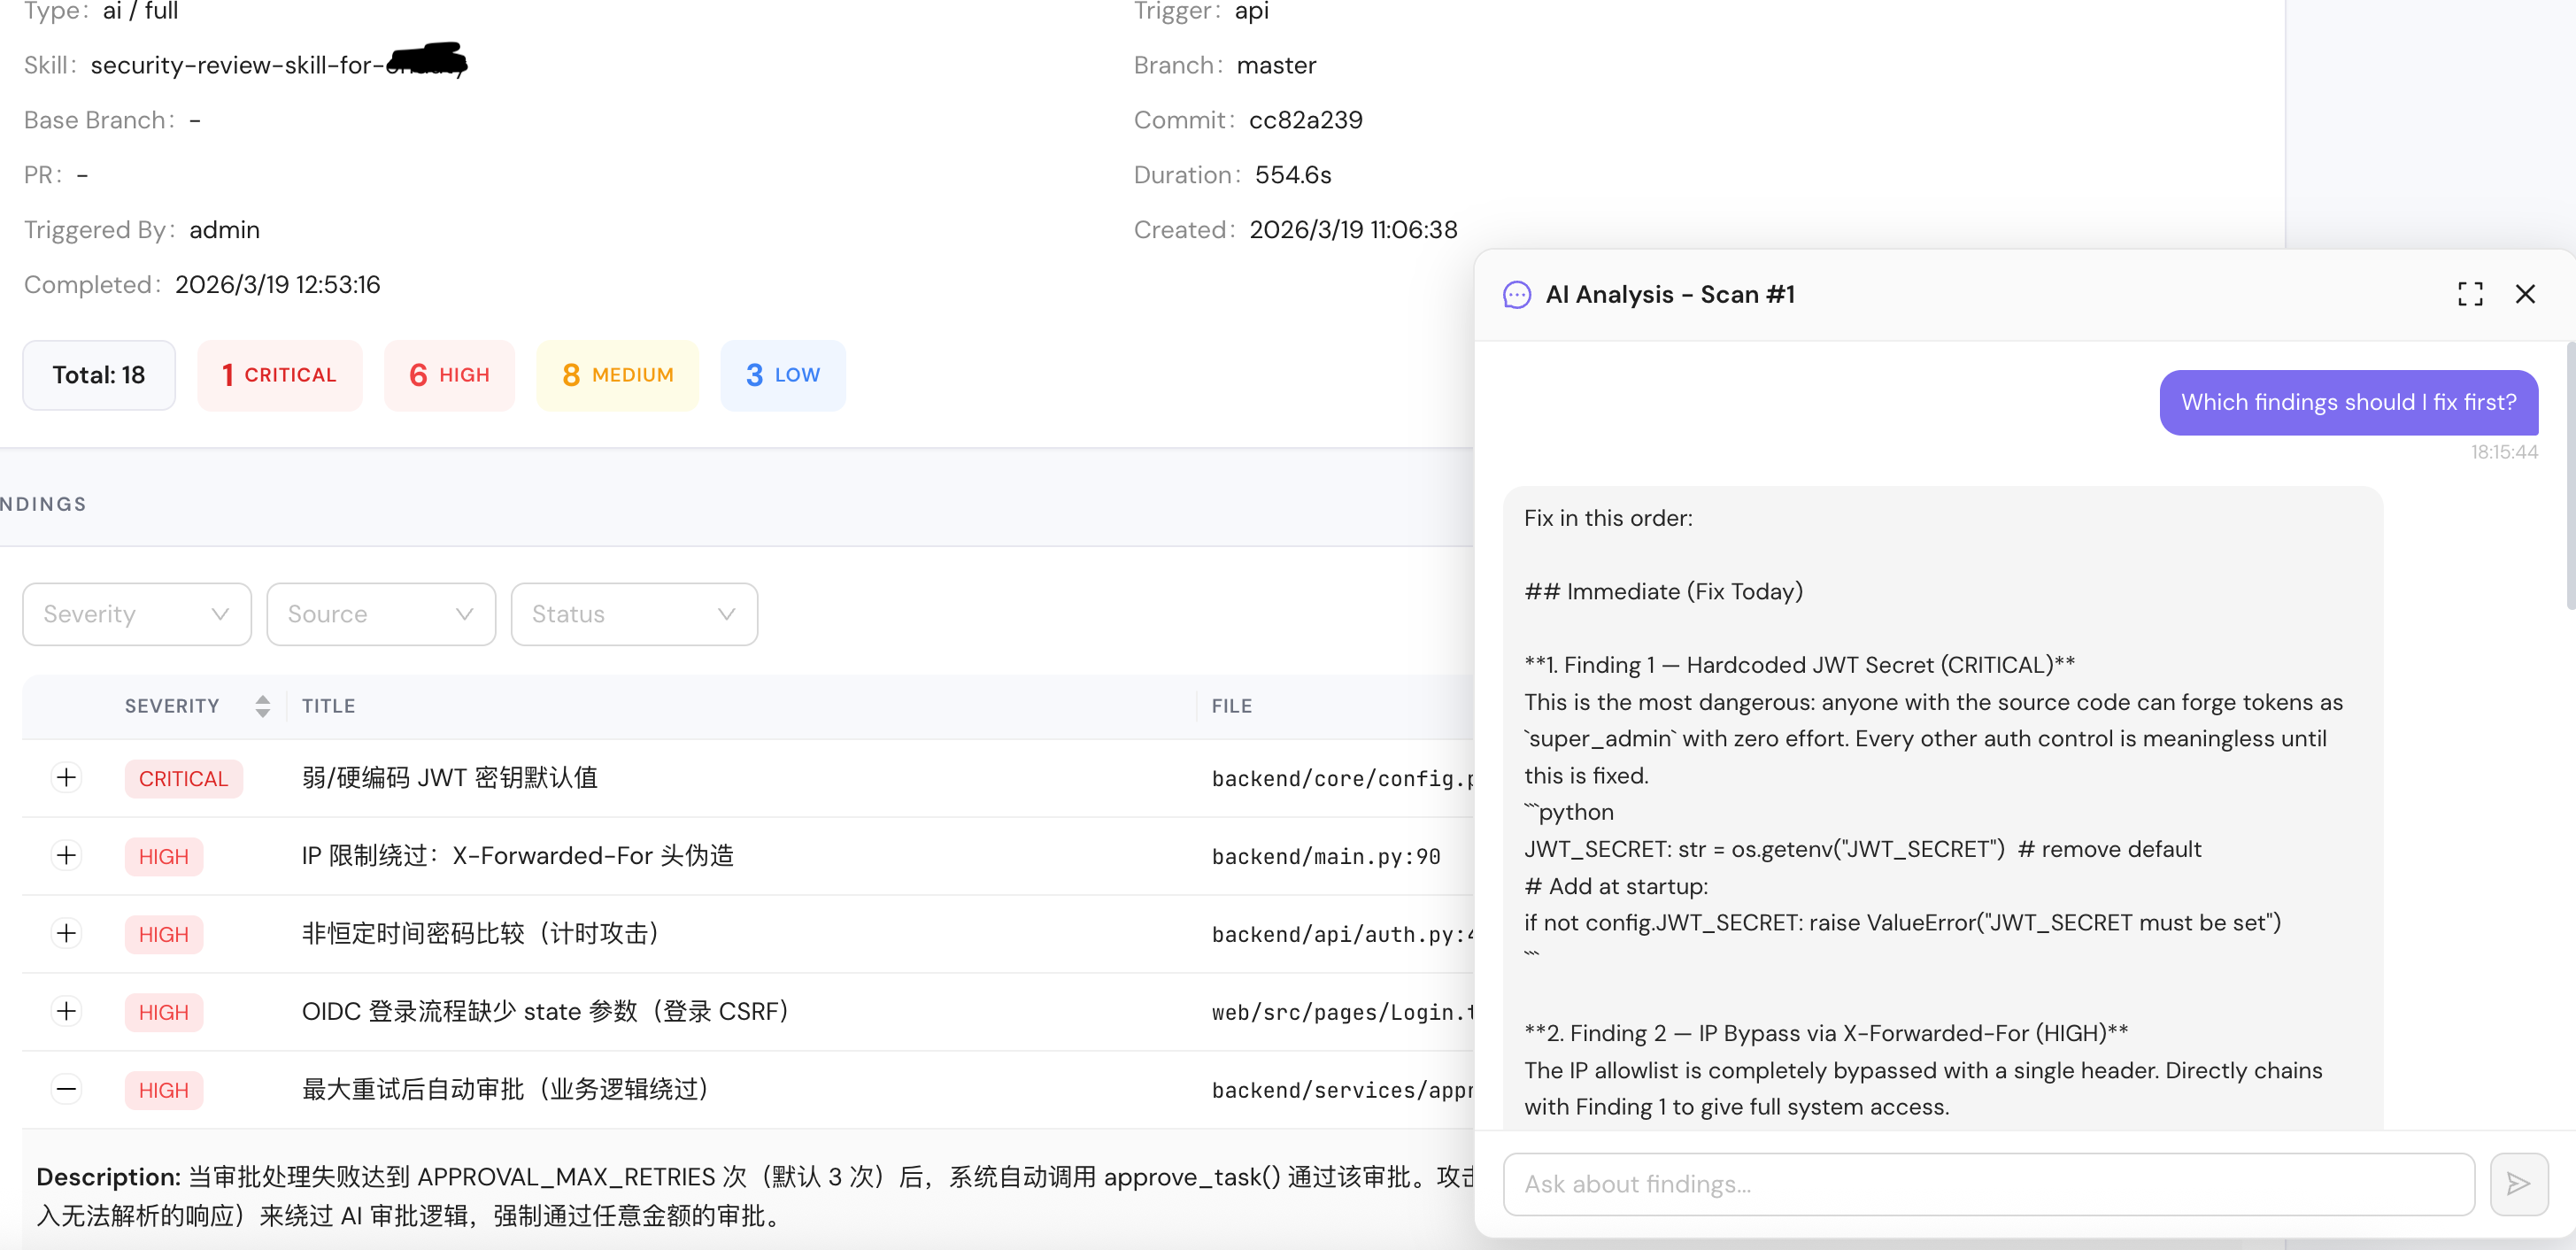The height and width of the screenshot is (1250, 2576).
Task: Filter by the 6 HIGH badge
Action: [x=449, y=375]
